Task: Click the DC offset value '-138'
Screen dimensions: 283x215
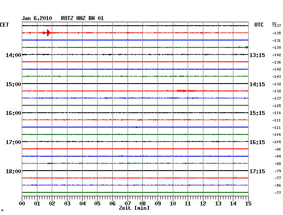Action: [276, 47]
